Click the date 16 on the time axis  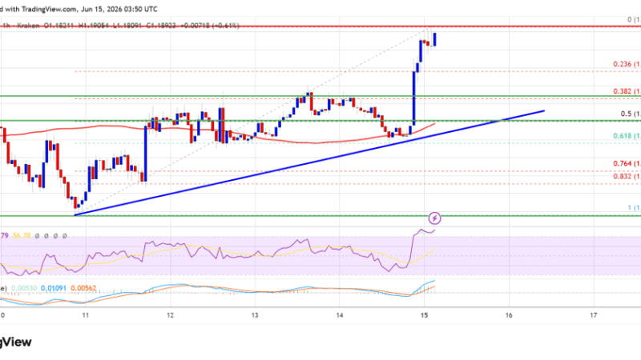[509, 315]
